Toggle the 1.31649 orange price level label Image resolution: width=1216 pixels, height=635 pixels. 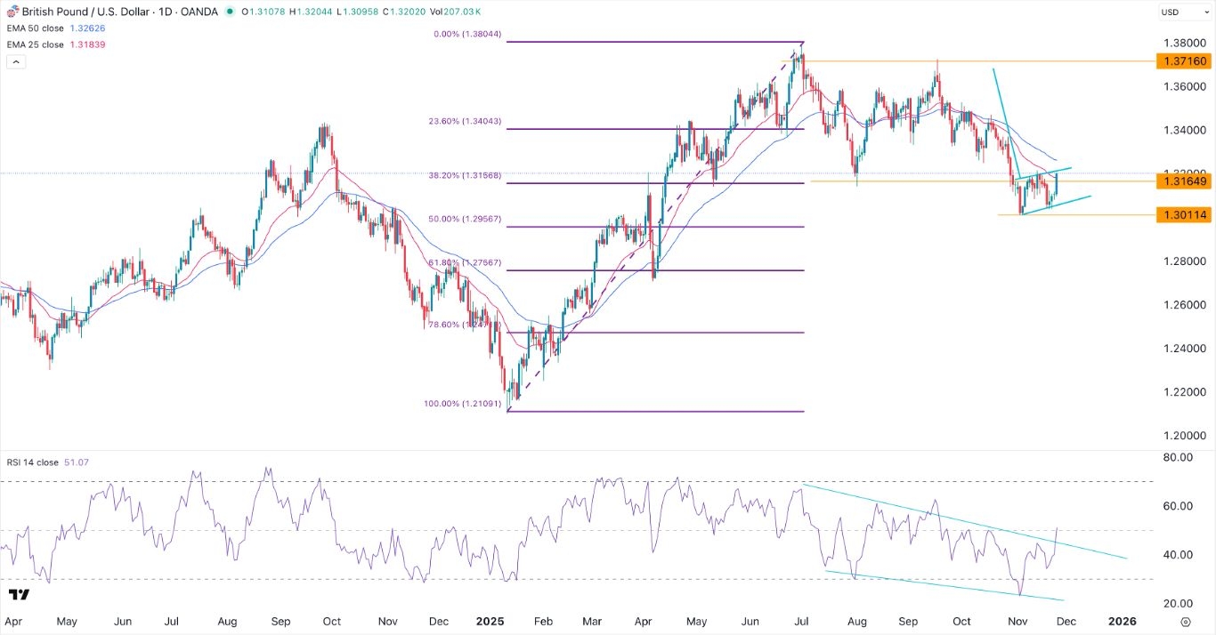1184,181
